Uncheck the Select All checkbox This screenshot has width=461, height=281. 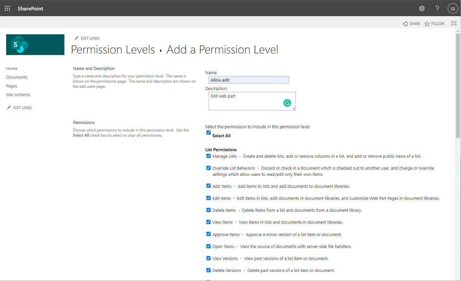[x=209, y=133]
